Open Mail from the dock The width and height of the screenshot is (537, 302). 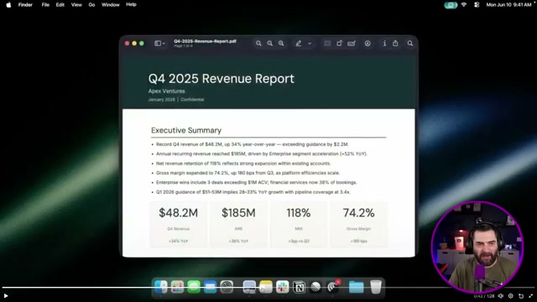tap(210, 287)
